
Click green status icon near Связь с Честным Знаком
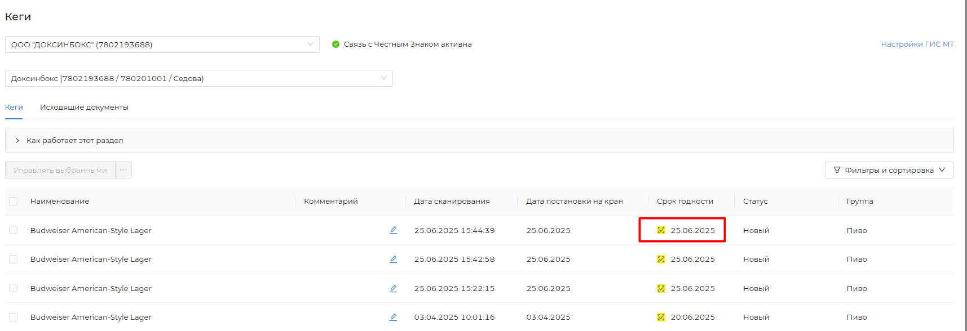coord(335,44)
